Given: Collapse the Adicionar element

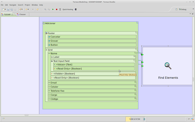Looking at the screenshot, I should 137,22.
